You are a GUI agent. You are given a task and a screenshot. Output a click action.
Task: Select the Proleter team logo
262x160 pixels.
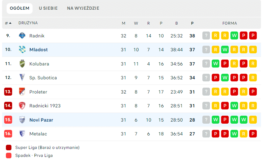point(22,92)
